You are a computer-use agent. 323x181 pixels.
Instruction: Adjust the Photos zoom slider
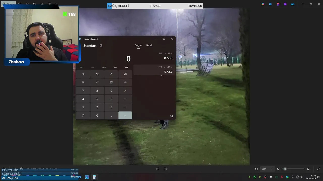(x=293, y=169)
